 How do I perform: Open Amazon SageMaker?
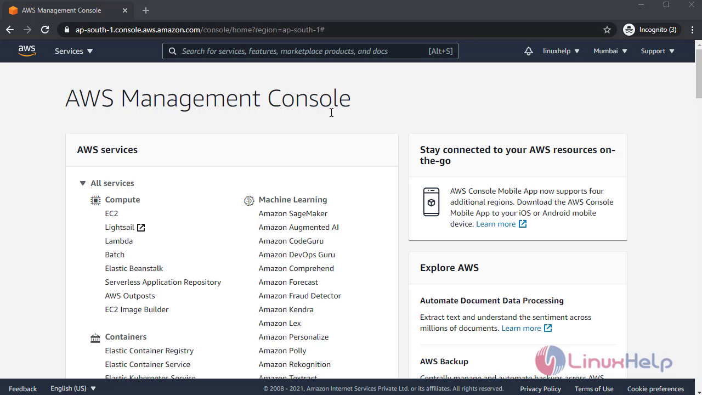pyautogui.click(x=293, y=213)
